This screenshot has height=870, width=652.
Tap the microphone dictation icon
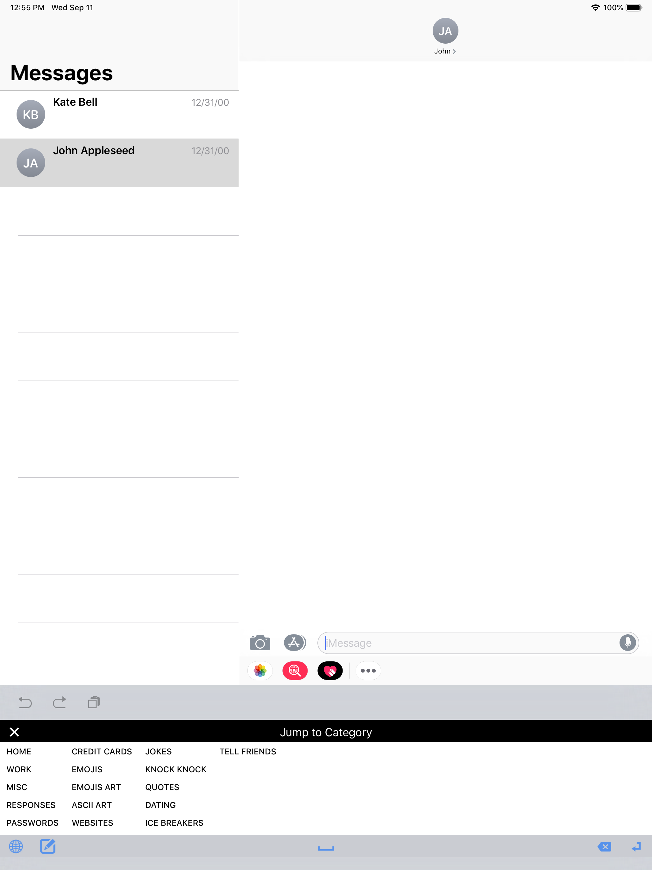click(x=627, y=643)
